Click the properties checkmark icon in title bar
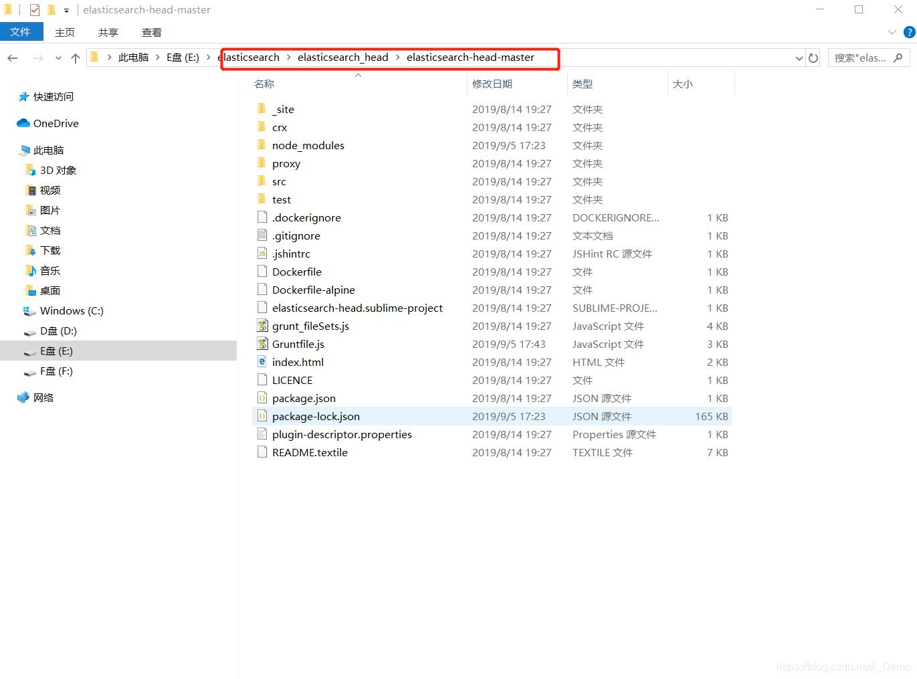 click(x=35, y=10)
